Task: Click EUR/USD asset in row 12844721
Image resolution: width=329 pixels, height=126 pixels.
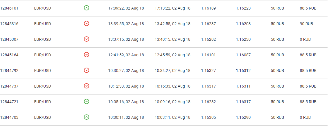Action: 43,102
